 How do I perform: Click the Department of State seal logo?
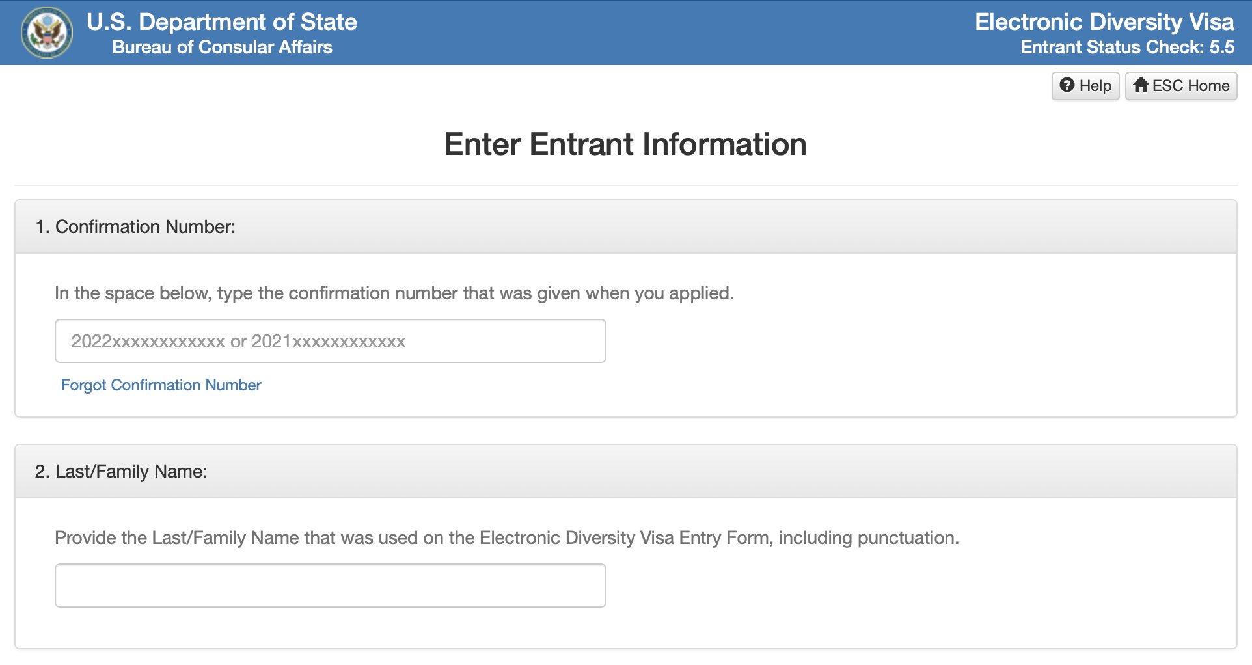tap(46, 33)
